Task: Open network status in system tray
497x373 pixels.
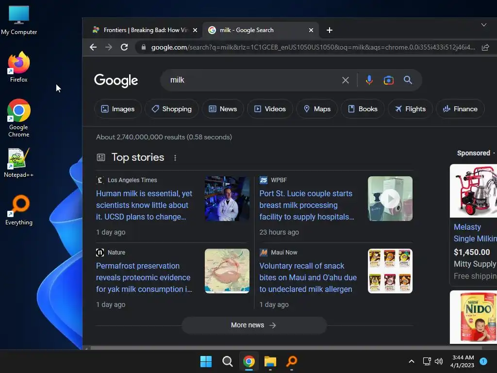Action: 427,361
